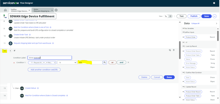Screen dimensions: 220x104
Task: Click the step 9 action icon
Action: [x=11, y=29]
